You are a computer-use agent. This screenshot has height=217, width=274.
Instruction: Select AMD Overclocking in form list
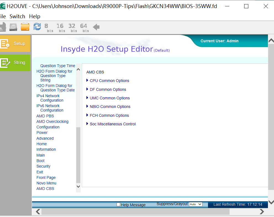(52, 121)
